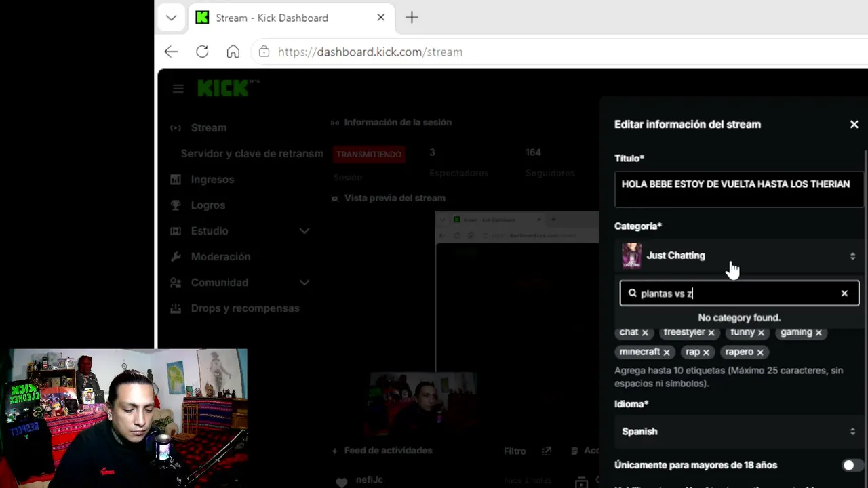Remove the chat tag
Image resolution: width=868 pixels, height=488 pixels.
(645, 333)
